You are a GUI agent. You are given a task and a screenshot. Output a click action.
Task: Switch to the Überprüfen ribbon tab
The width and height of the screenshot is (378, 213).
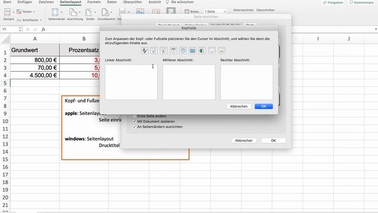[132, 2]
